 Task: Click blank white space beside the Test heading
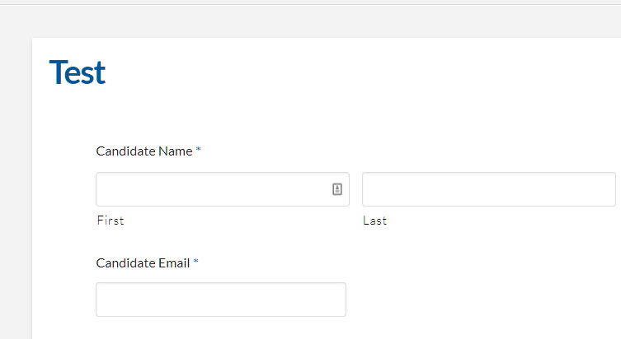(x=356, y=72)
